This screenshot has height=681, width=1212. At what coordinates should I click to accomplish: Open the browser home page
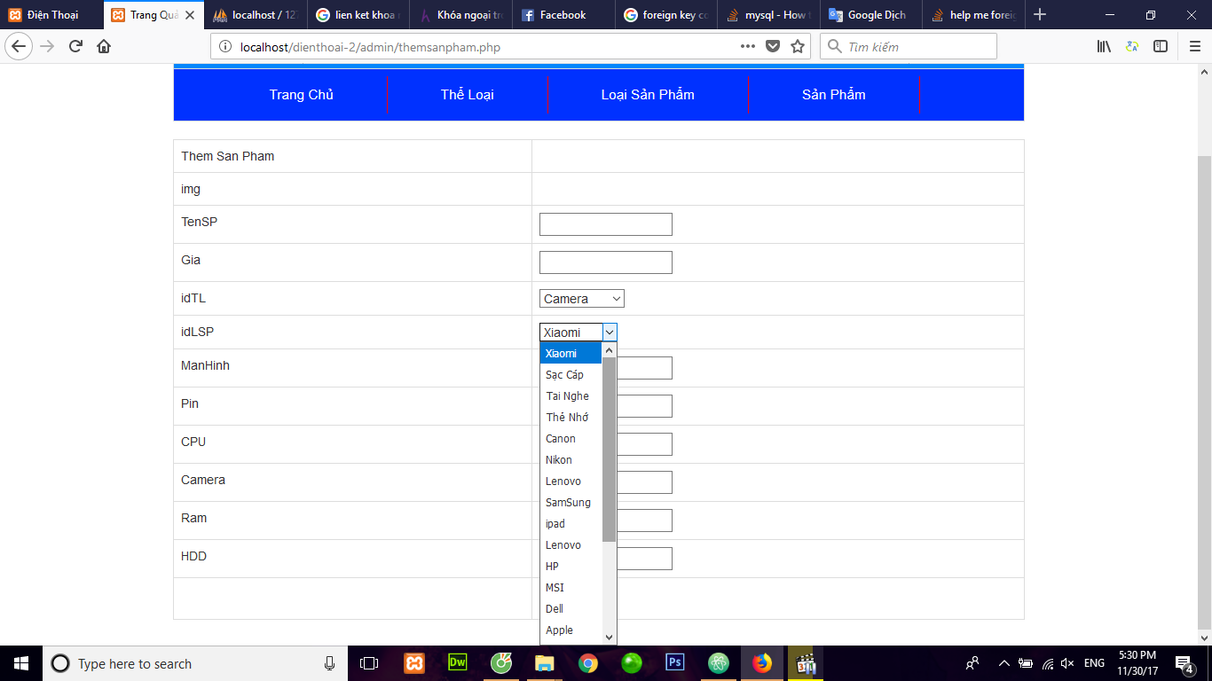pyautogui.click(x=104, y=46)
